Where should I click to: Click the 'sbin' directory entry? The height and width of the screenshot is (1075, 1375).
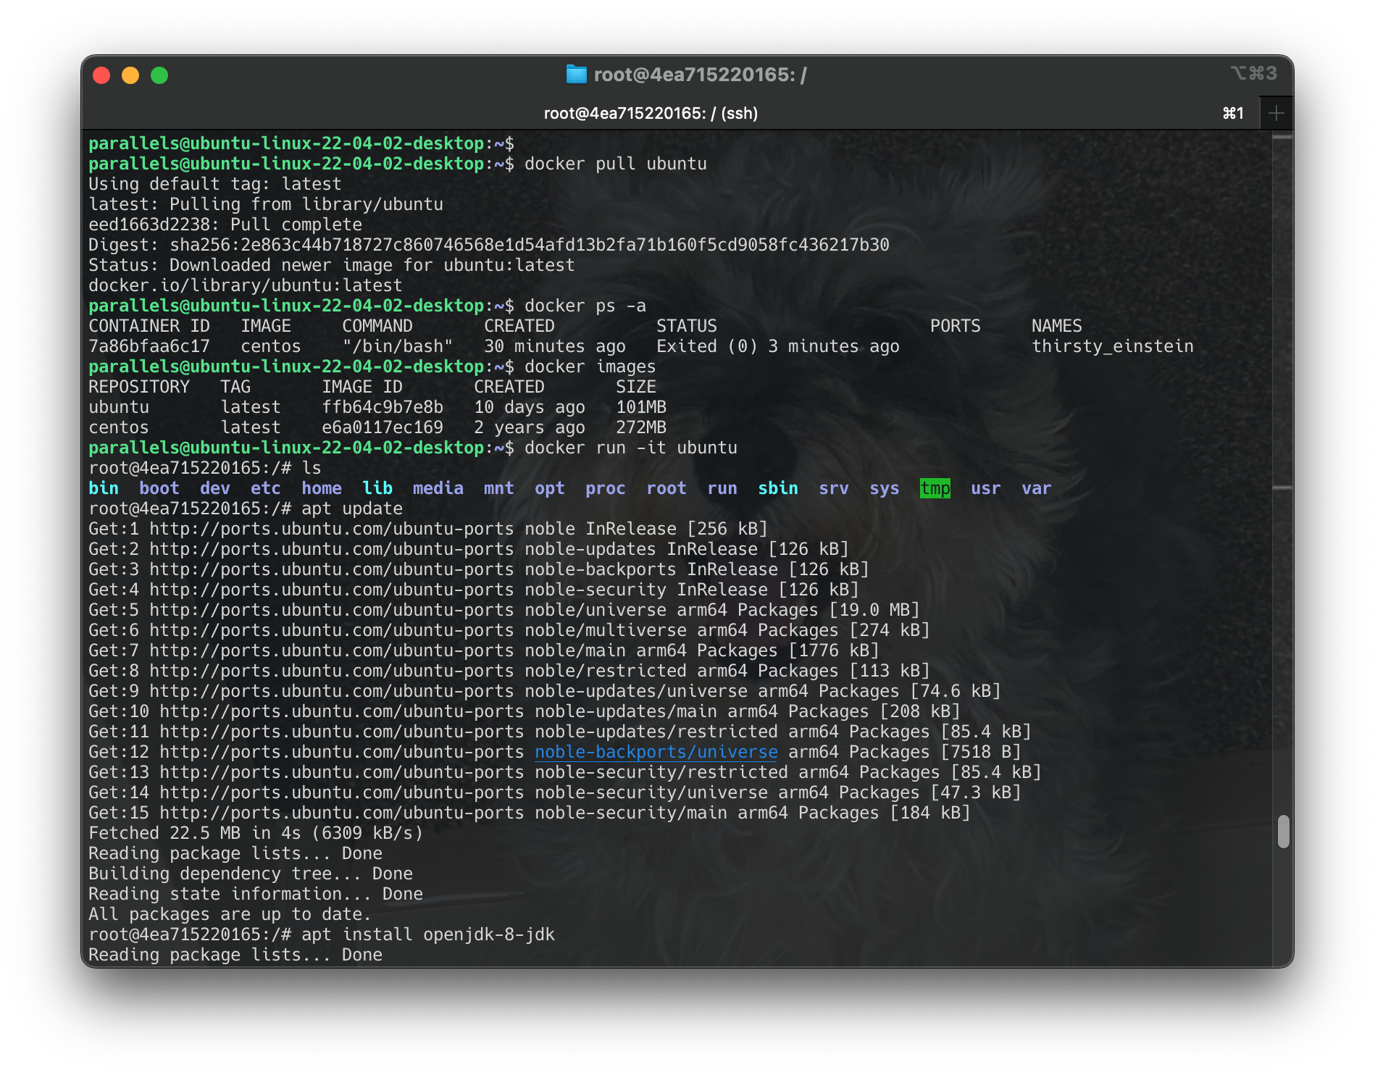[778, 488]
